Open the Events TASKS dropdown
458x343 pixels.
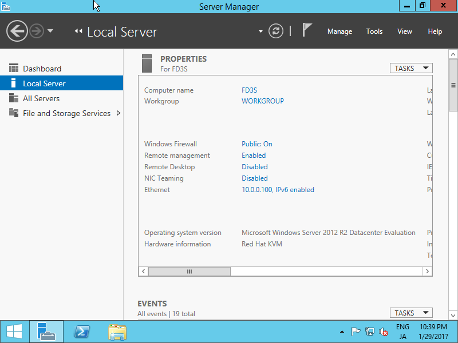tap(411, 313)
